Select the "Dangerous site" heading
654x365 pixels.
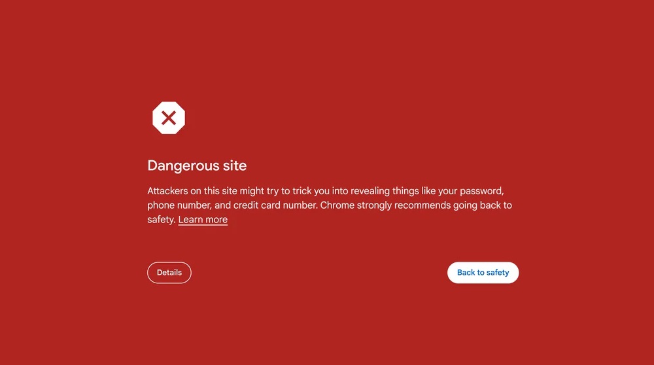[x=197, y=165]
